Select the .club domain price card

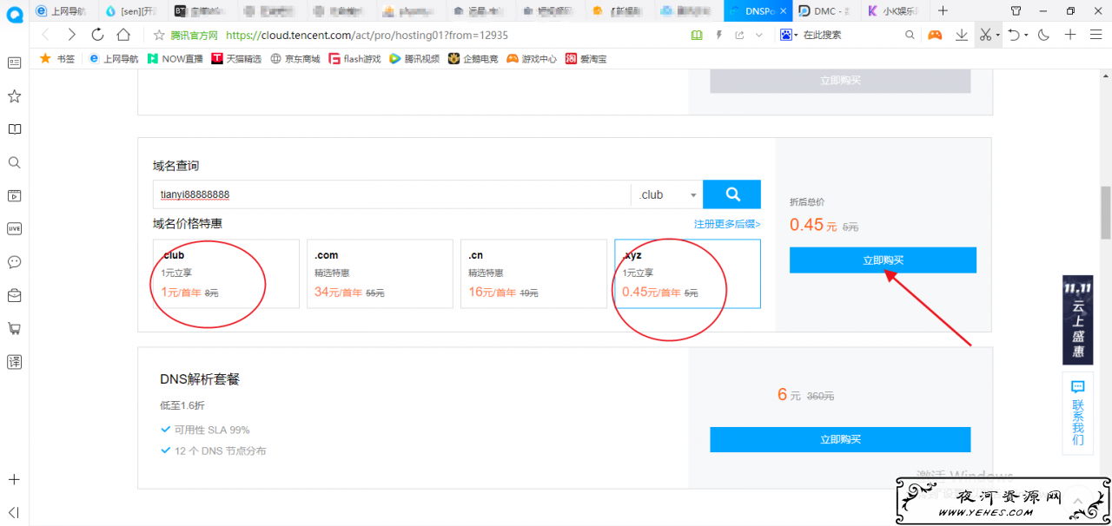point(226,273)
